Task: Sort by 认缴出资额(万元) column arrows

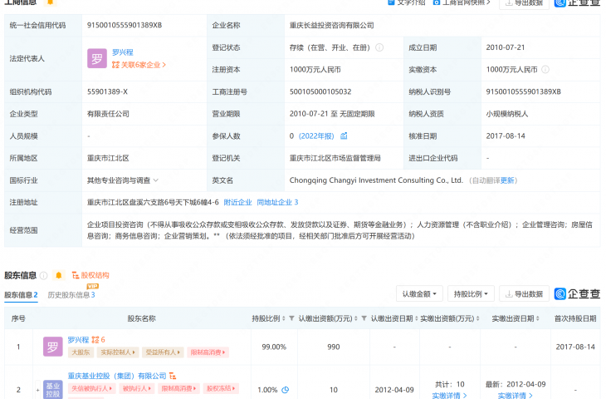Action: click(356, 318)
